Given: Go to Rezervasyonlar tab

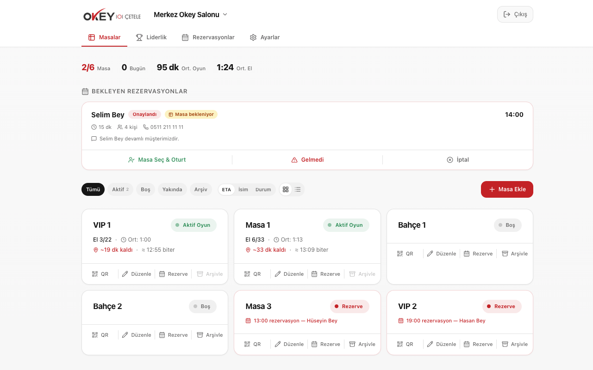Looking at the screenshot, I should coord(208,37).
